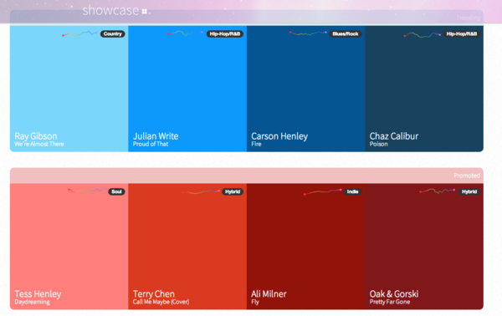Image resolution: width=502 pixels, height=316 pixels.
Task: Click Chaz Calibur's rainbow trend line
Action: point(422,34)
